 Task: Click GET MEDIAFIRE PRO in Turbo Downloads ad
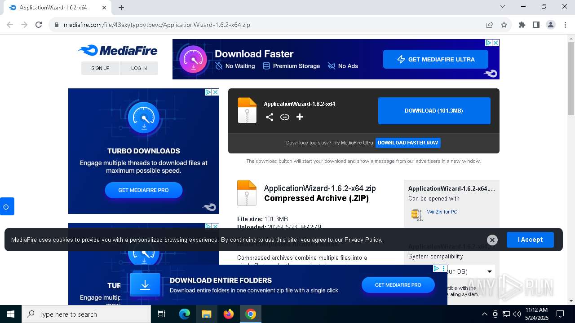144,190
